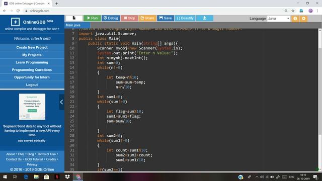322x181 pixels.
Task: Open Windows Start menu
Action: 5,176
